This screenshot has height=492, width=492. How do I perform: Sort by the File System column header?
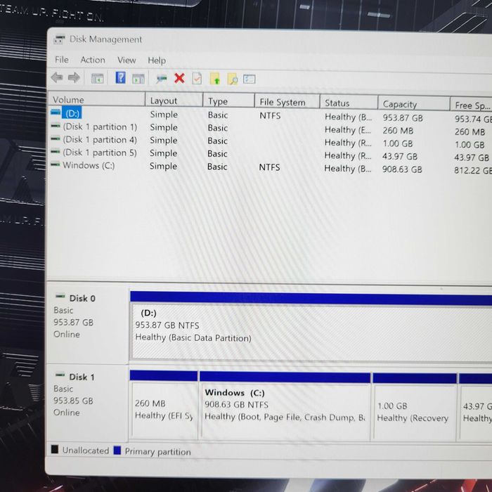[x=287, y=102]
